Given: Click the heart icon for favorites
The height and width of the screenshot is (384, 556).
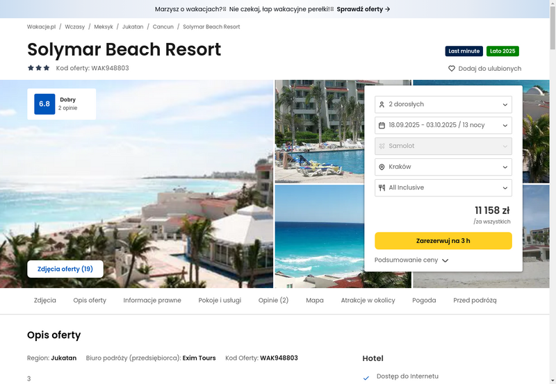Looking at the screenshot, I should pyautogui.click(x=451, y=68).
